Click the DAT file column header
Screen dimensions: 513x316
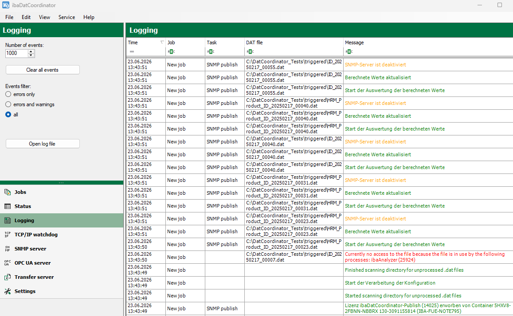click(294, 42)
